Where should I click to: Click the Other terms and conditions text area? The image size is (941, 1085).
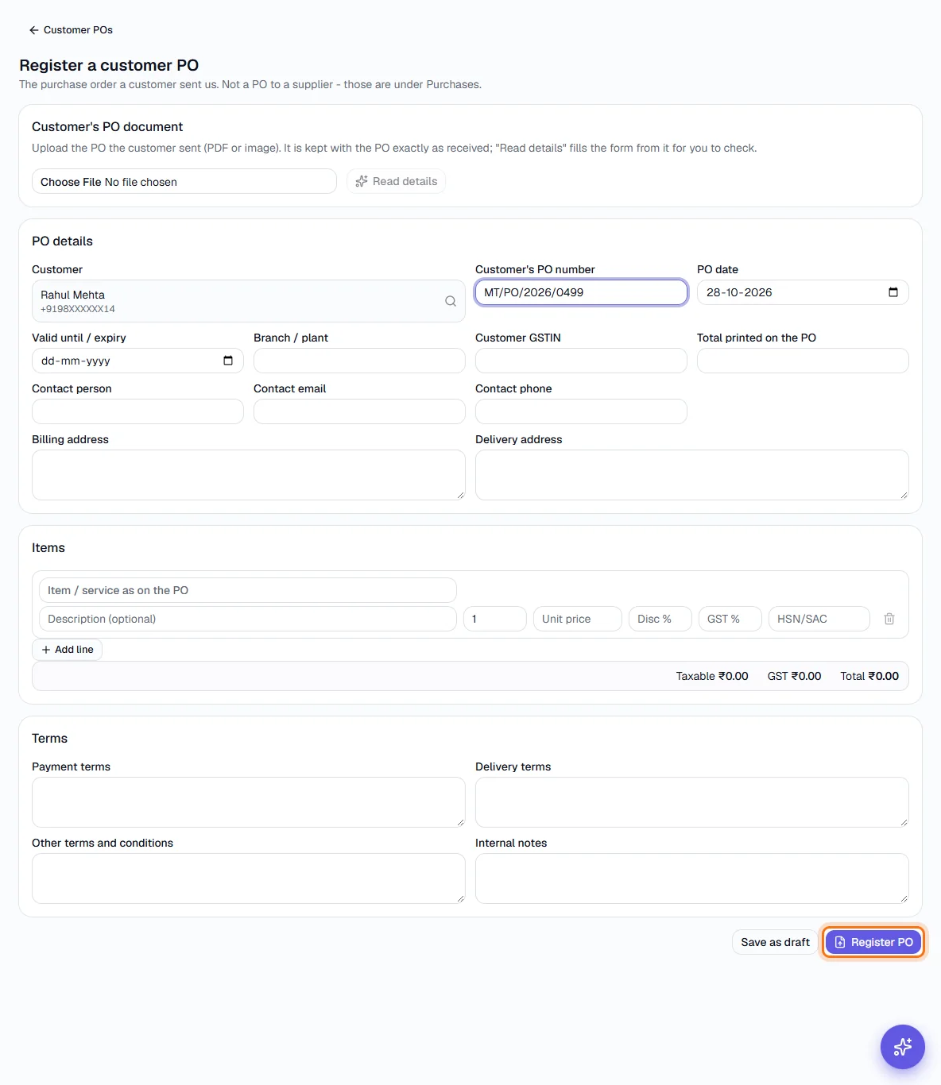coord(249,878)
